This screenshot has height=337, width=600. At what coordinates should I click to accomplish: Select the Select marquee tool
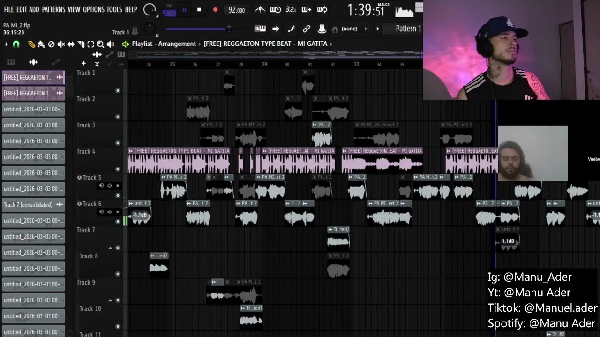pyautogui.click(x=90, y=44)
